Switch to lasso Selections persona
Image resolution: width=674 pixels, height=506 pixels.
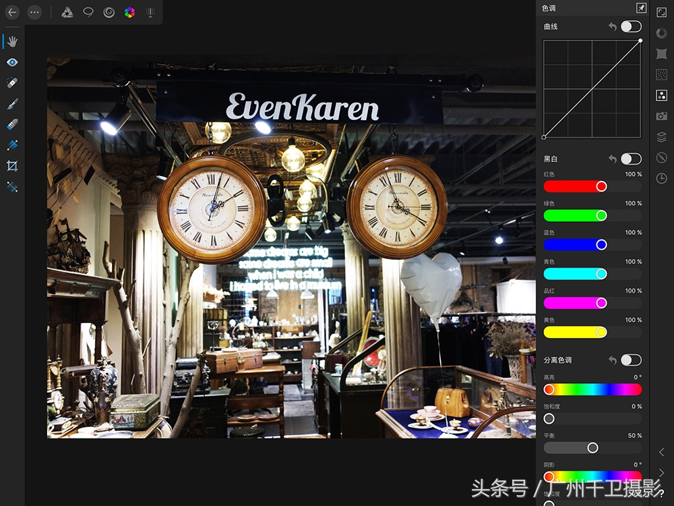[88, 12]
